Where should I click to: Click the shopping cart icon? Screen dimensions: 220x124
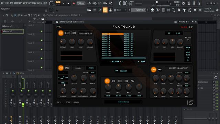pos(200,10)
